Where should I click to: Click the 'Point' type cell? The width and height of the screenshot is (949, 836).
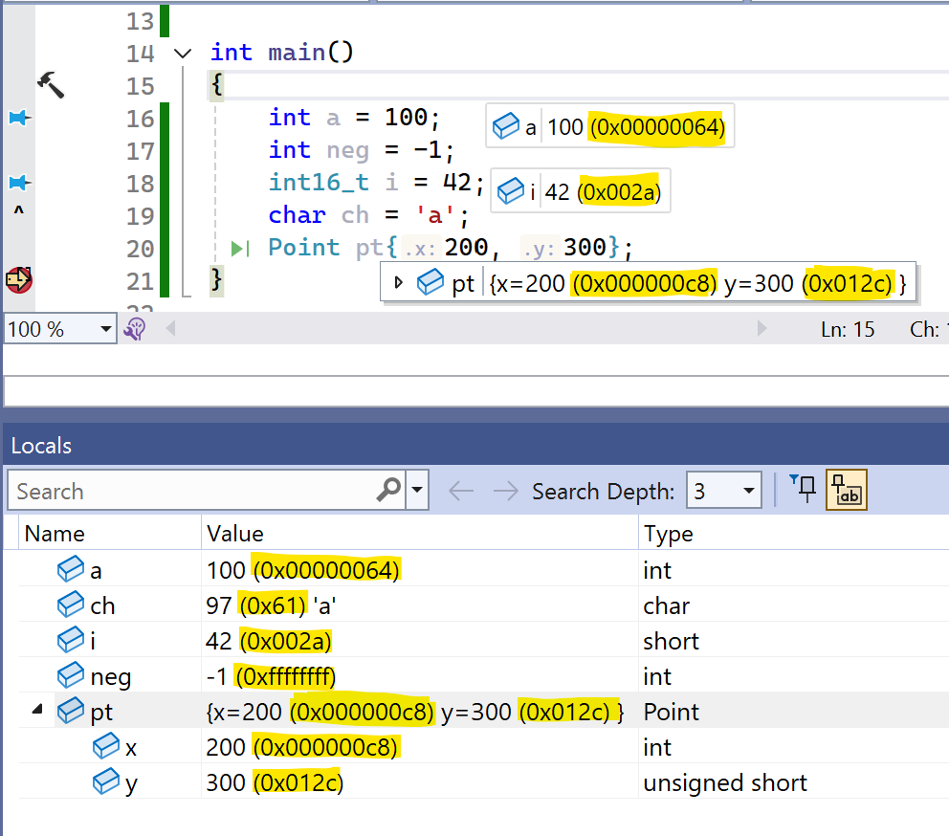click(x=671, y=712)
